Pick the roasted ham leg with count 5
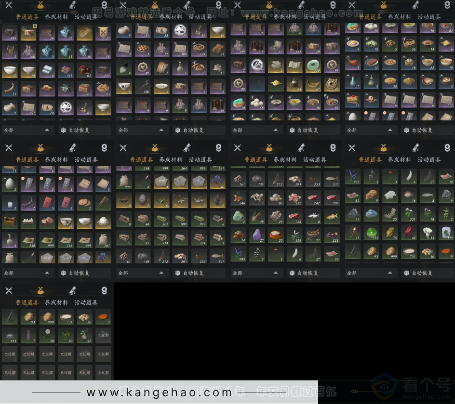The height and width of the screenshot is (404, 455). point(353,63)
